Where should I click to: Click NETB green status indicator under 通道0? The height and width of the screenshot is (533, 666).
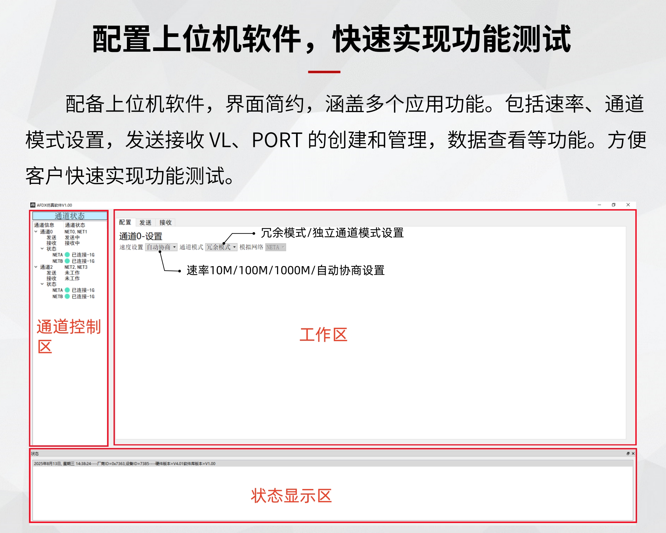pos(67,261)
